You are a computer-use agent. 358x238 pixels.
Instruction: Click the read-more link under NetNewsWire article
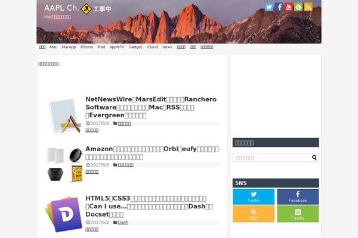(92, 130)
